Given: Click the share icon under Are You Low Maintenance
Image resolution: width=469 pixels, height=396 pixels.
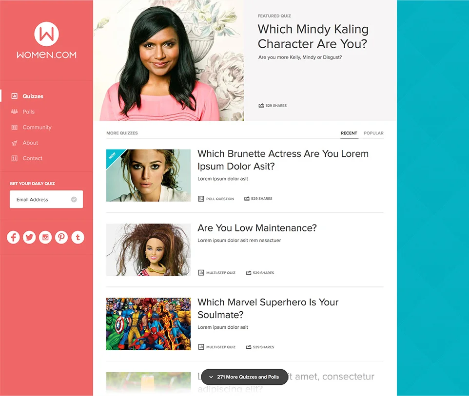Looking at the screenshot, I should coord(249,273).
